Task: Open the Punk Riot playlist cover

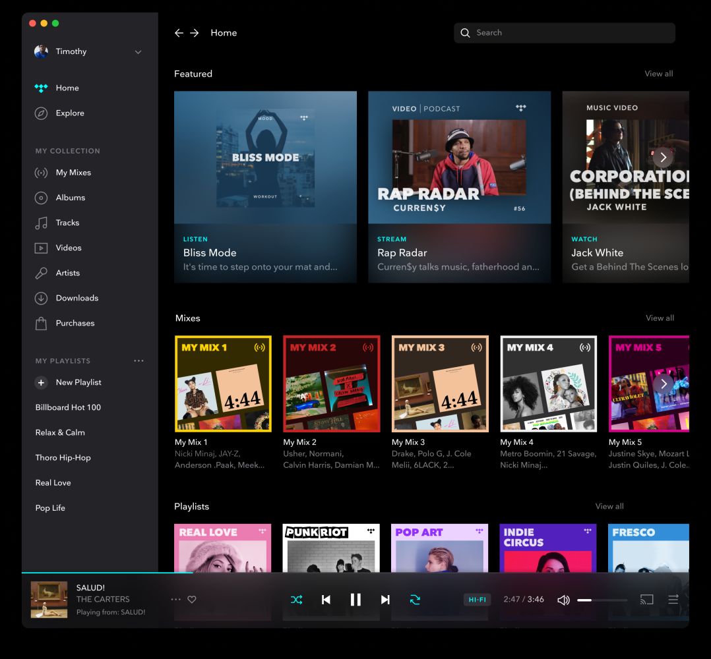Action: tap(331, 548)
